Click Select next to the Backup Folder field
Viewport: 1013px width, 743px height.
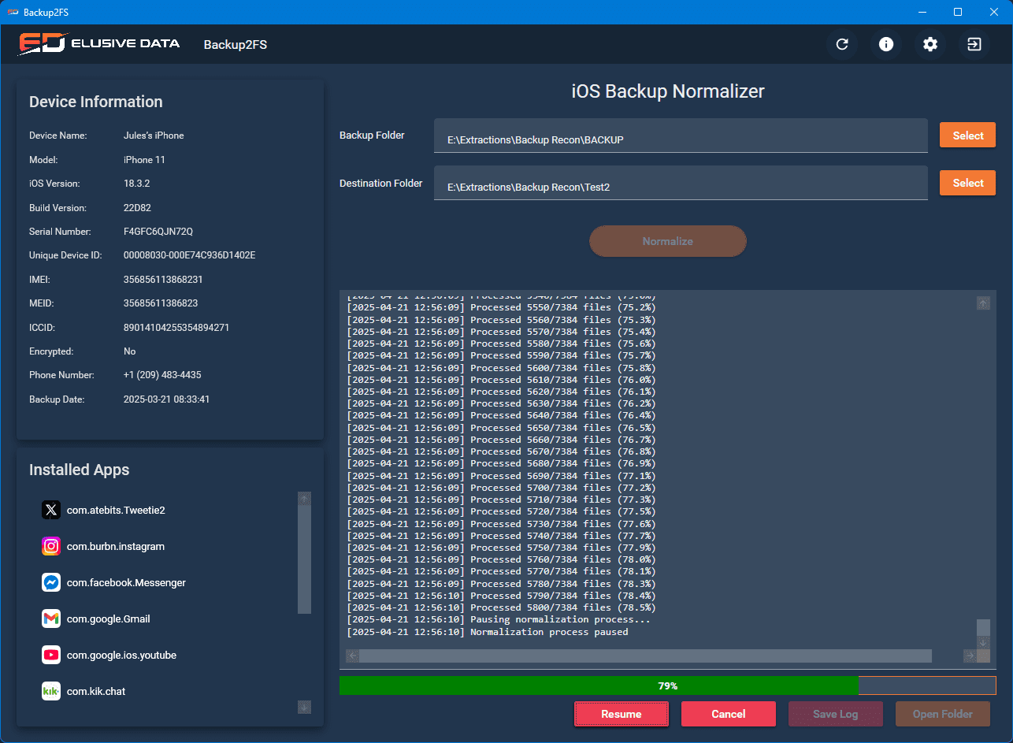[967, 135]
